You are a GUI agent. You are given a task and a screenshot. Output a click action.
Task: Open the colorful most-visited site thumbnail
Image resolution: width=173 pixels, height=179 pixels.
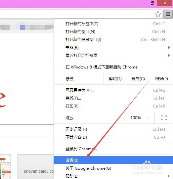coord(5,166)
